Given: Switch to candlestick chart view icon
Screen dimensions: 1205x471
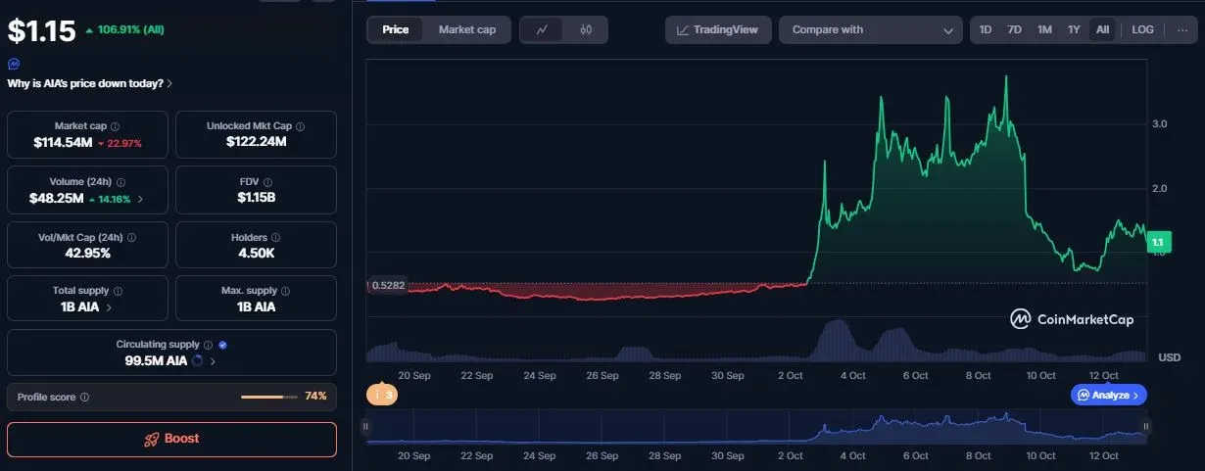Looking at the screenshot, I should tap(586, 29).
